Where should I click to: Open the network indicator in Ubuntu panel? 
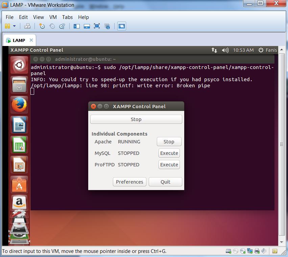(x=214, y=50)
